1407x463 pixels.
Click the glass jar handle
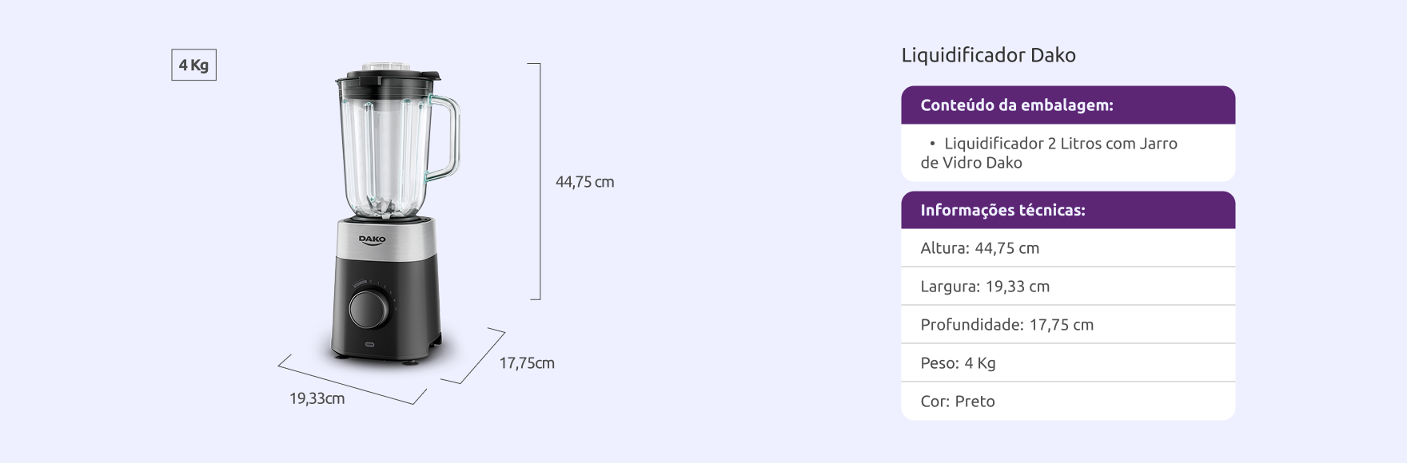click(x=442, y=137)
